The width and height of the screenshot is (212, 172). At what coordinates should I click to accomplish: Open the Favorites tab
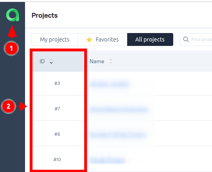(103, 39)
